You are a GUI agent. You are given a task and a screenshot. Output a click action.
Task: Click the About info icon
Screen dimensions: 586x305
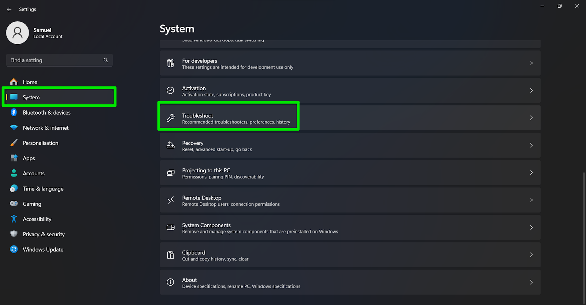click(x=170, y=282)
